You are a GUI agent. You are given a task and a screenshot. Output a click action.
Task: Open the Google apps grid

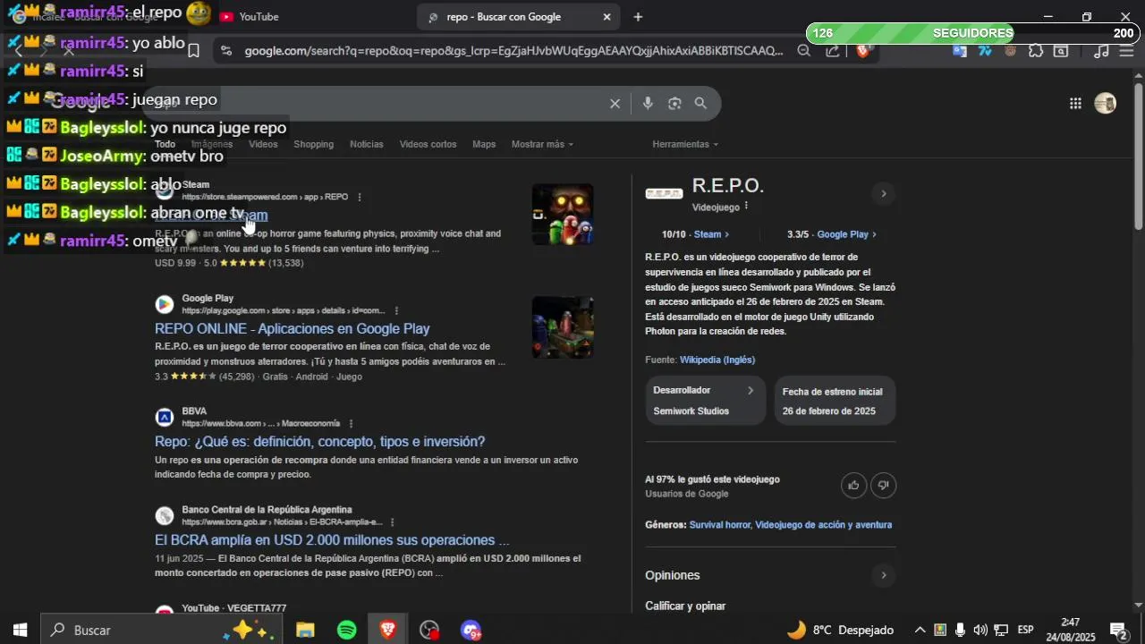point(1075,104)
